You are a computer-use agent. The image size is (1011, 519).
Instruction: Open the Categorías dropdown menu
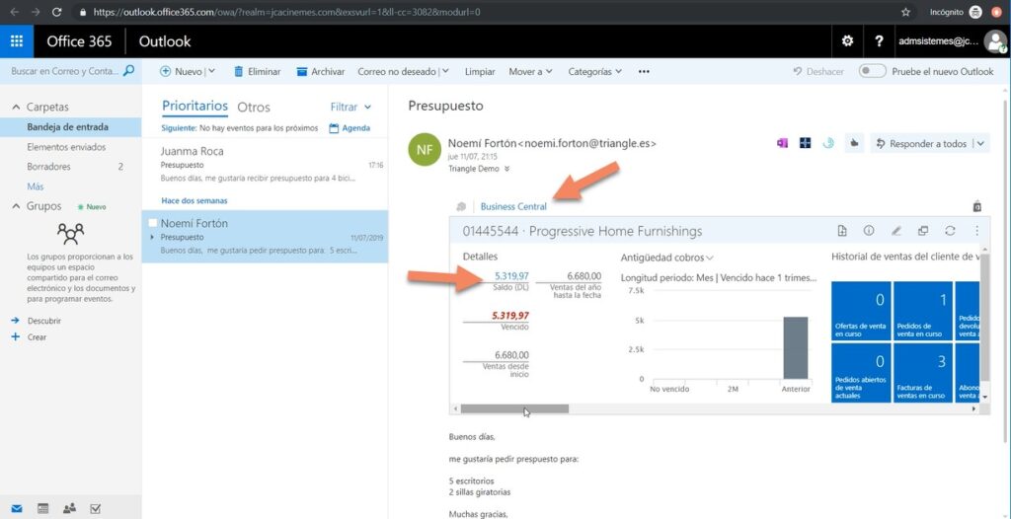pyautogui.click(x=594, y=71)
